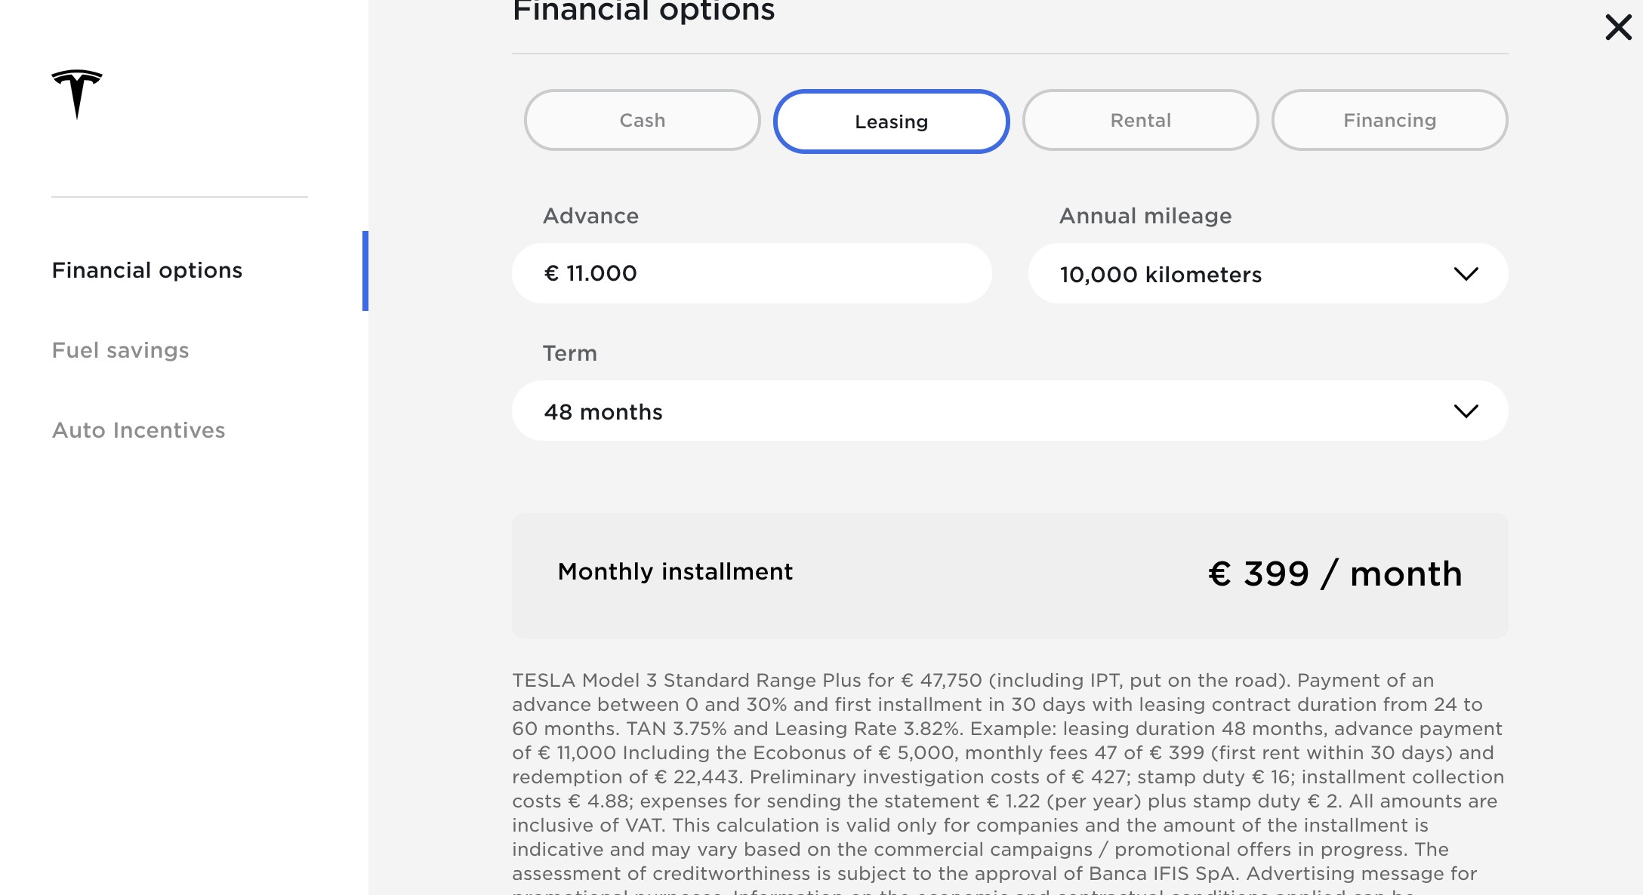Open Financial options in the sidebar
Viewport: 1643px width, 895px height.
click(147, 270)
